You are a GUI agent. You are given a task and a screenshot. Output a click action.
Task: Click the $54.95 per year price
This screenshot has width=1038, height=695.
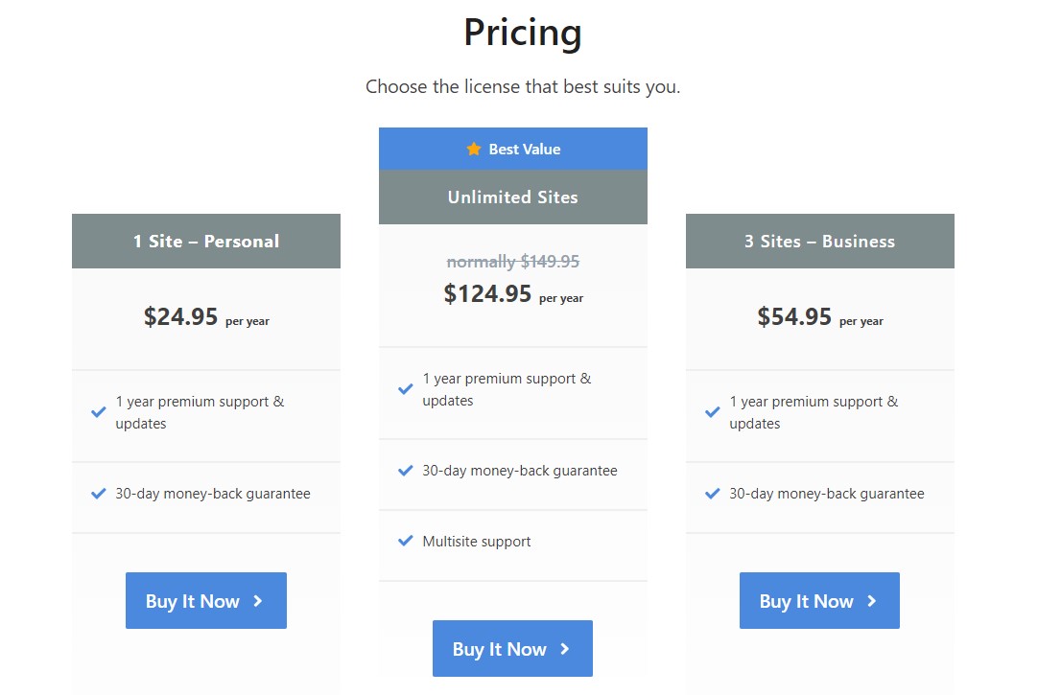click(x=820, y=316)
